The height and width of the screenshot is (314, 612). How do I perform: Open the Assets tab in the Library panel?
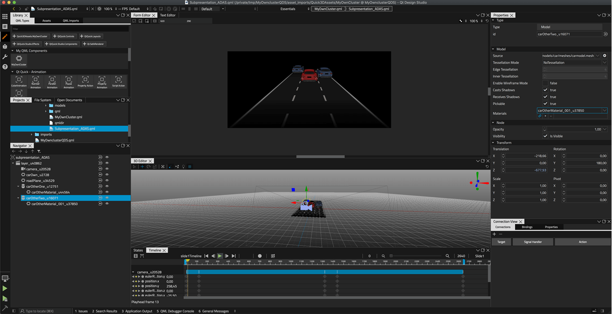coord(47,20)
